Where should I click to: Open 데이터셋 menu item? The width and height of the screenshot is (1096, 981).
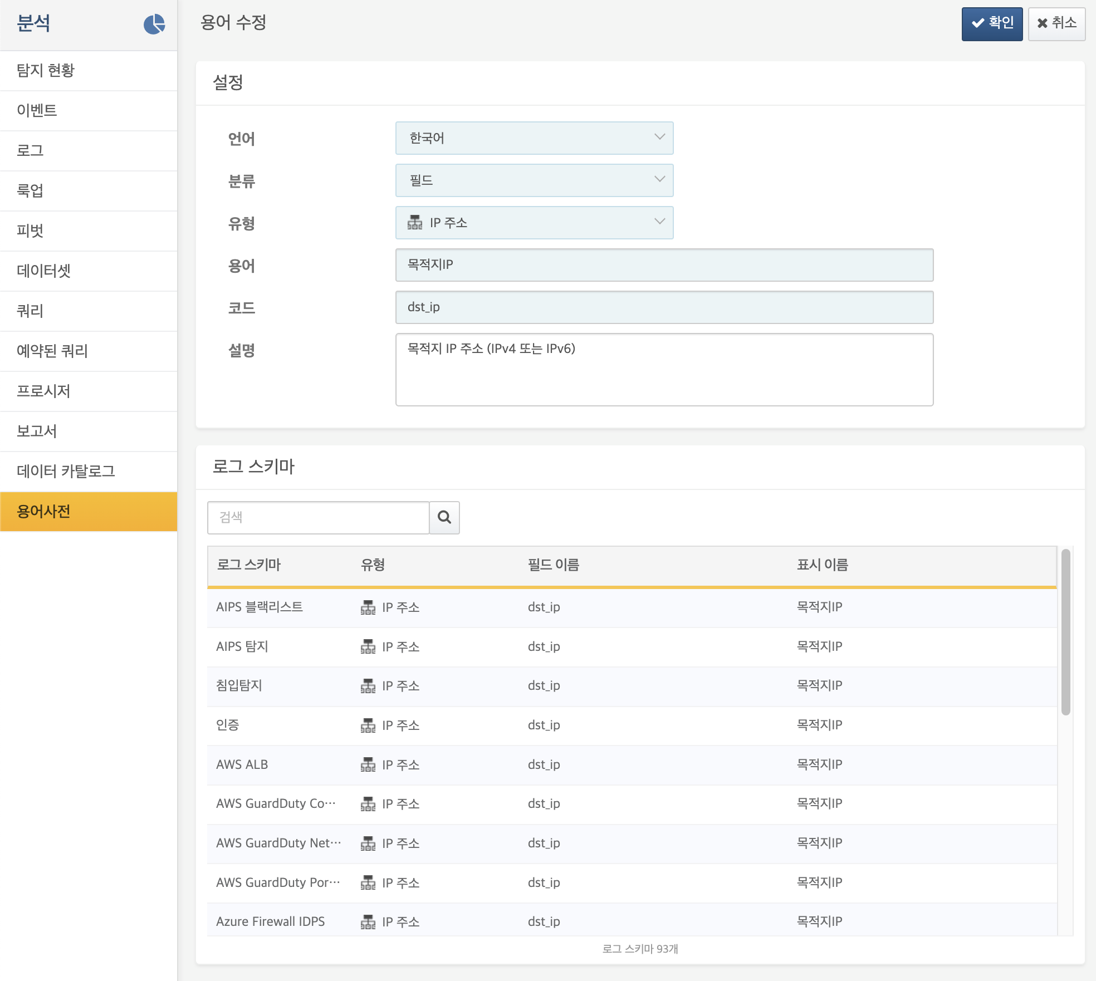coord(89,271)
